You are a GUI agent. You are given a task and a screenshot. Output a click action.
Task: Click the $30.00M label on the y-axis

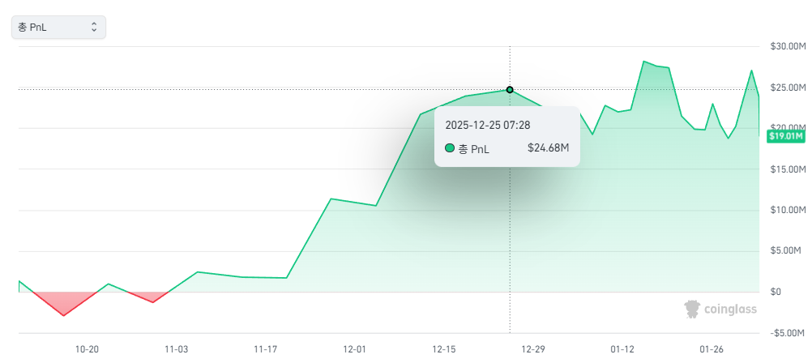[788, 47]
